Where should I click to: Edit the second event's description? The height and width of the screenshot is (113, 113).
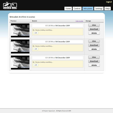point(36,49)
